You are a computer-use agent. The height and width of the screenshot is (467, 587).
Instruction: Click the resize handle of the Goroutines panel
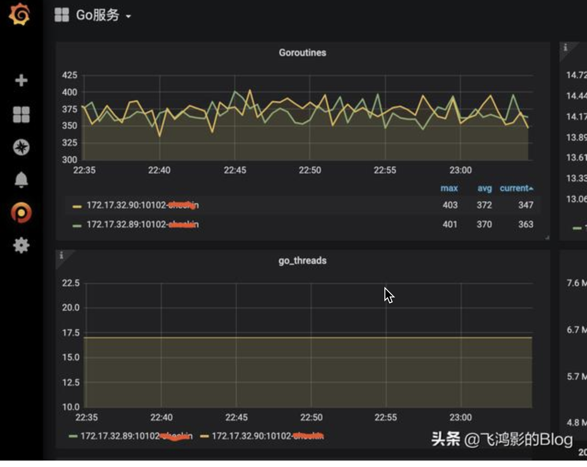547,238
